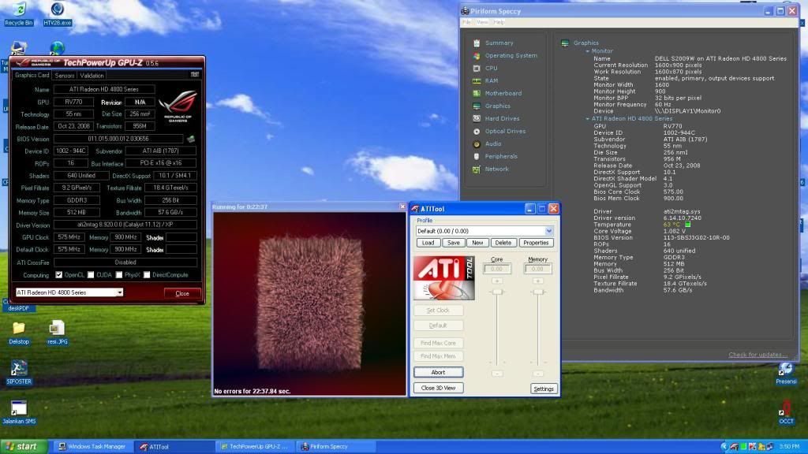Check the DirectCompute checkbox in GPU-Z

click(x=147, y=275)
